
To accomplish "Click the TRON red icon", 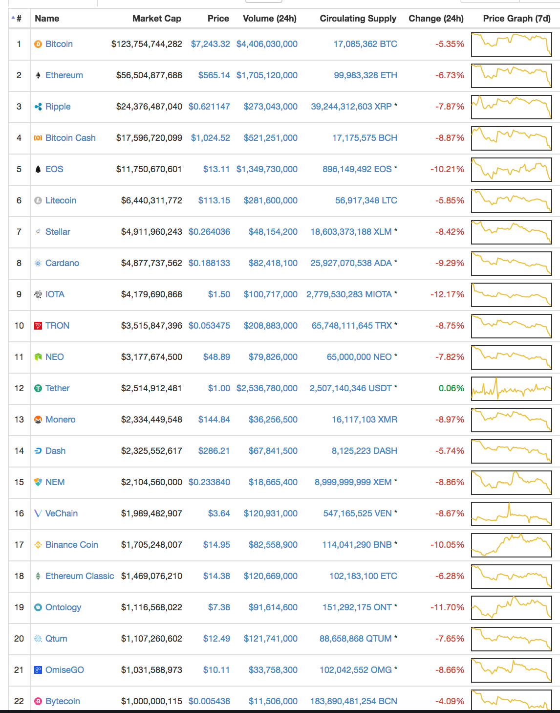I will (38, 326).
